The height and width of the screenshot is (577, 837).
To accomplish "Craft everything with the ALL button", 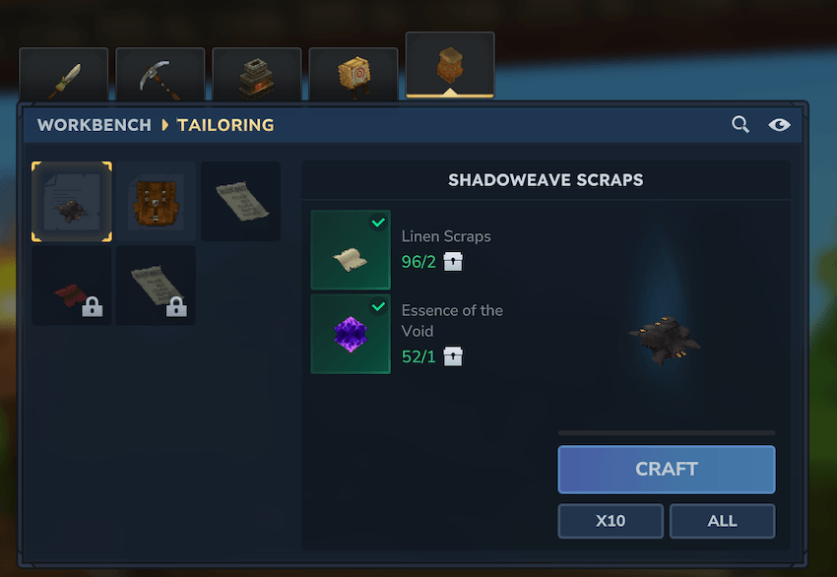I will point(722,521).
